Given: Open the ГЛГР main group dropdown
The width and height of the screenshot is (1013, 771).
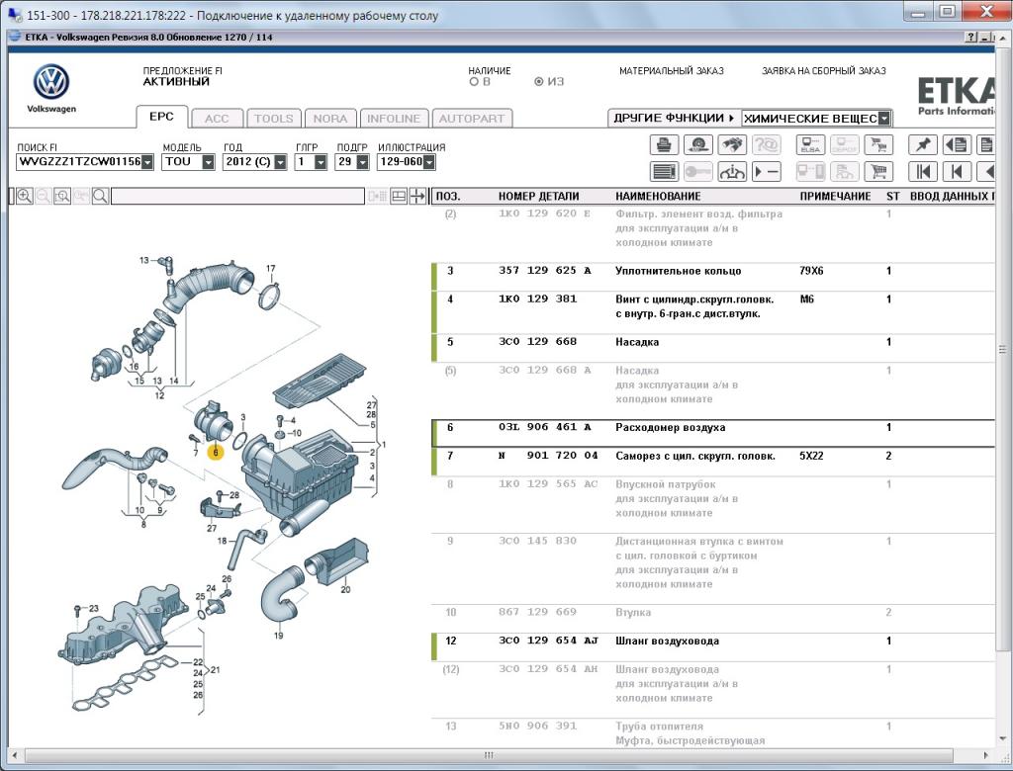Looking at the screenshot, I should 321,161.
